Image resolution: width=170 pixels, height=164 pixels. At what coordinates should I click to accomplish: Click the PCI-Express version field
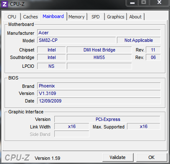coord(107,119)
